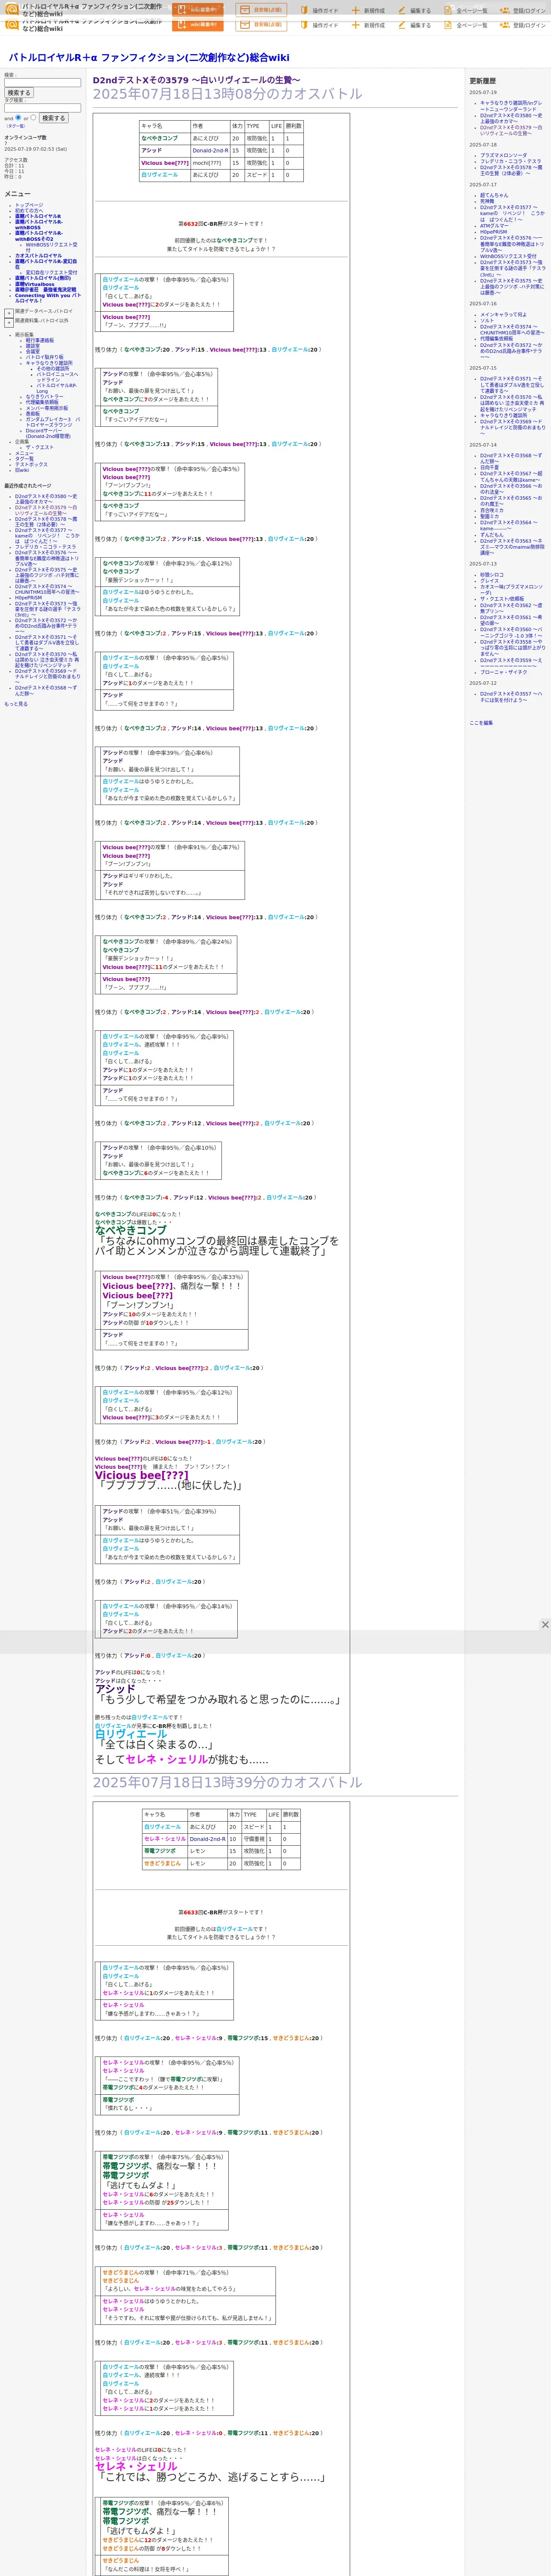Click ここを編集 under update history

[481, 723]
